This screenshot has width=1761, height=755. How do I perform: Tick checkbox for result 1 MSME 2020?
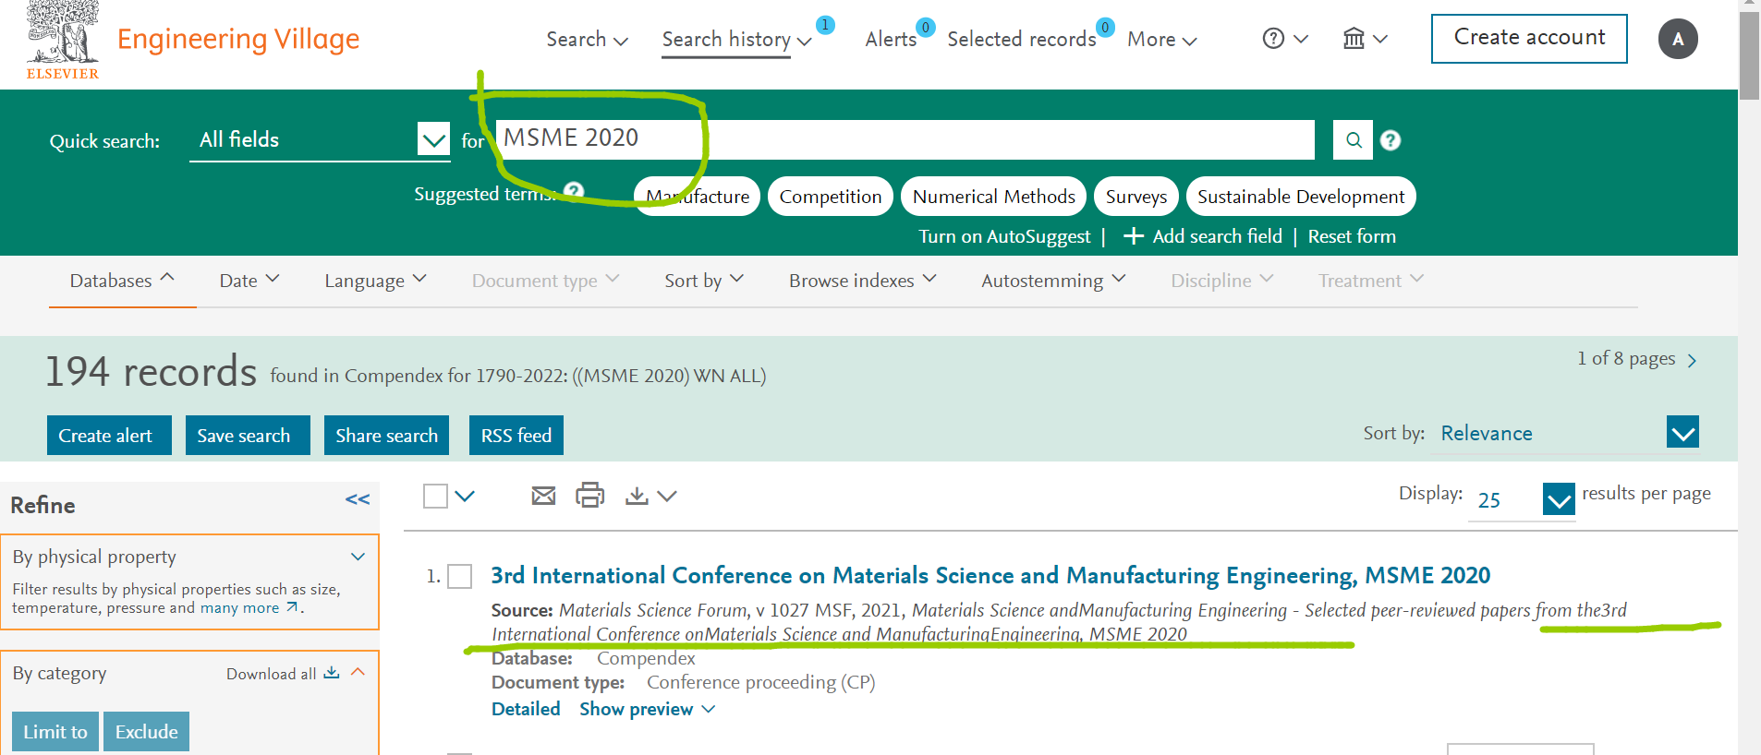tap(459, 577)
